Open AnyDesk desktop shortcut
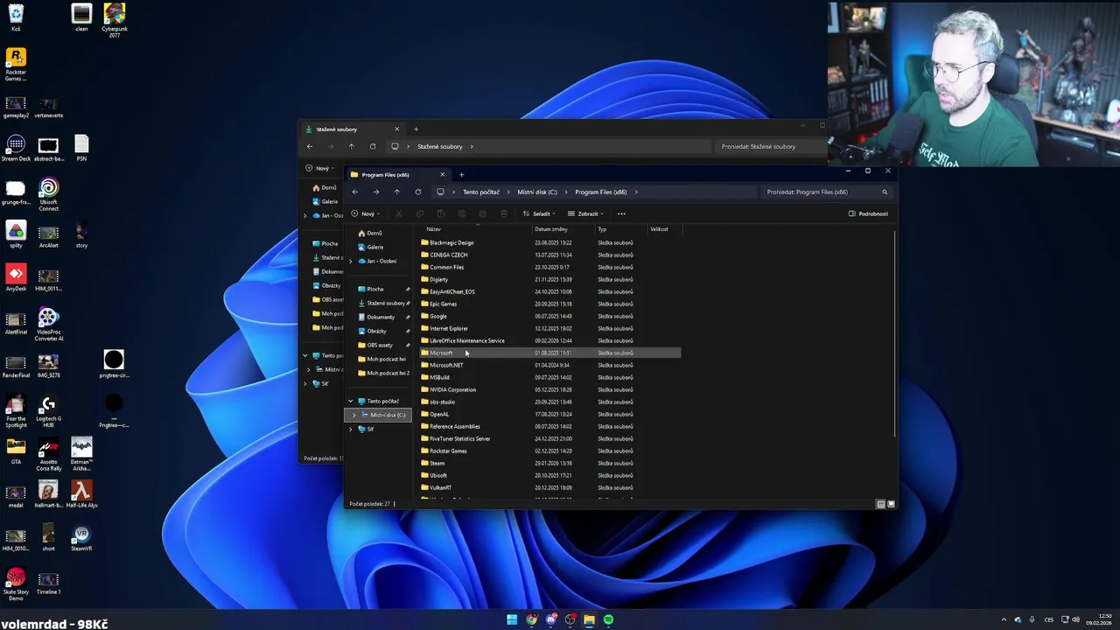The width and height of the screenshot is (1120, 630). (16, 279)
